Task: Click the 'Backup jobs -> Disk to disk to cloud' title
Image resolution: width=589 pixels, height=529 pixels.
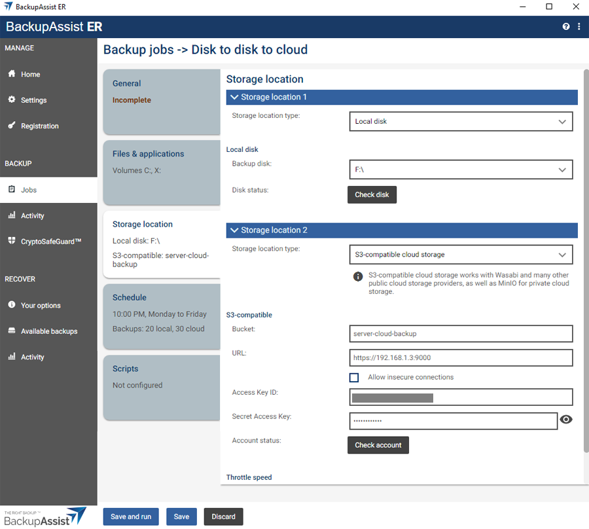Action: [x=205, y=50]
